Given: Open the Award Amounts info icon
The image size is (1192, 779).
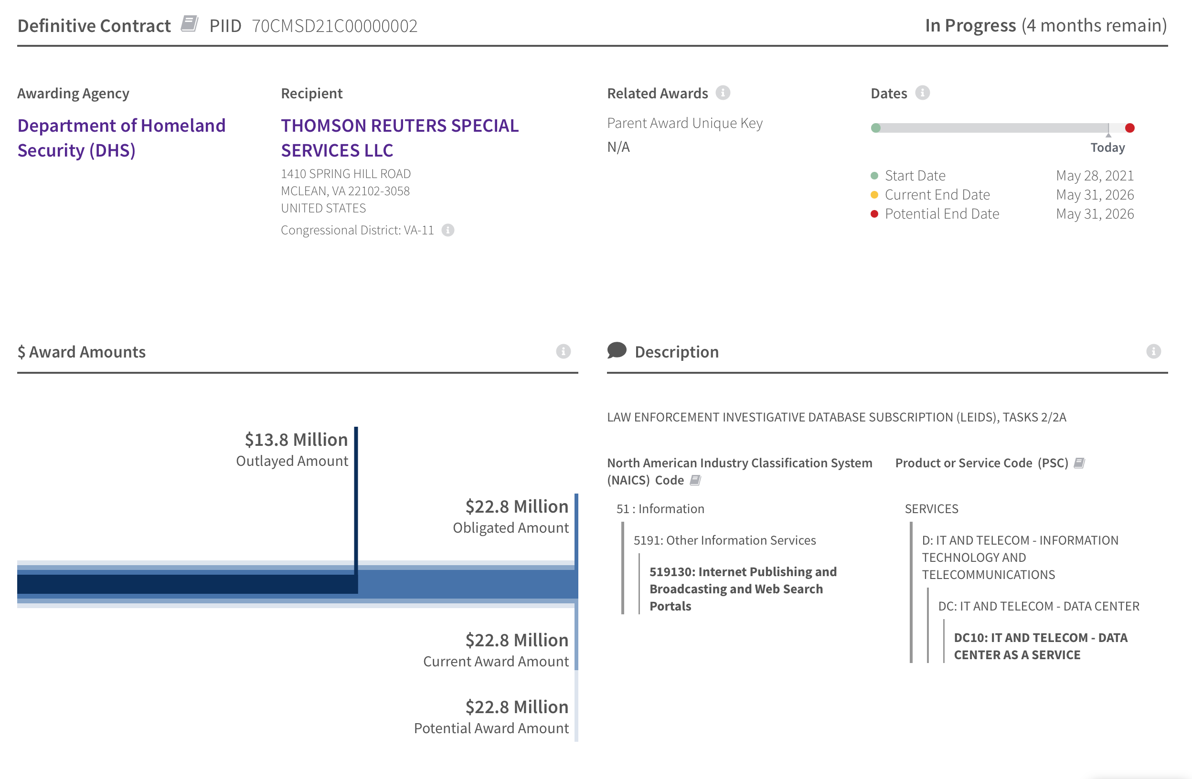Looking at the screenshot, I should click(563, 351).
